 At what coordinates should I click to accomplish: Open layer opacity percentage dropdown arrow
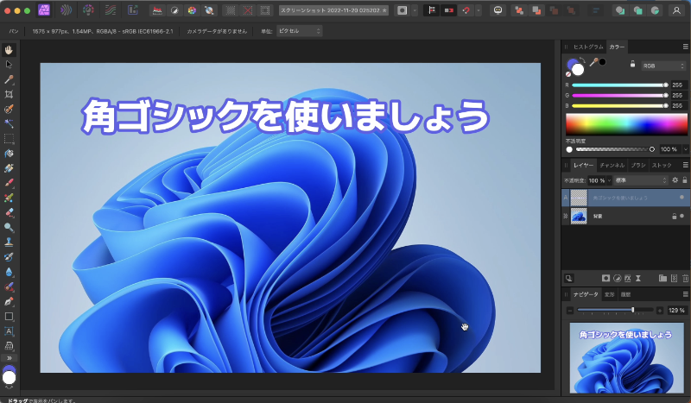coord(609,180)
